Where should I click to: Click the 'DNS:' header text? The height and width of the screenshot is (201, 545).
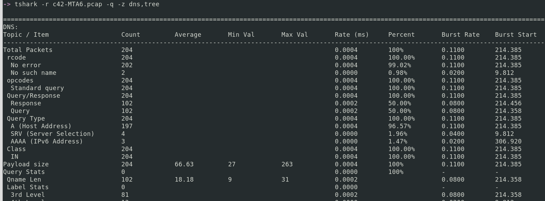[x=10, y=27]
